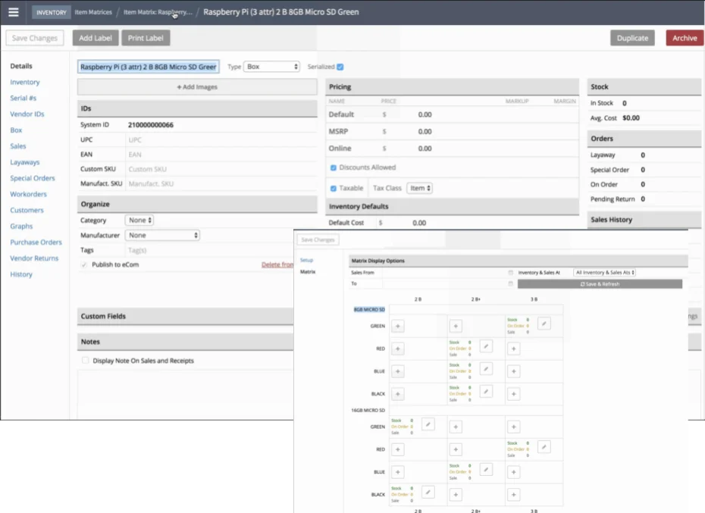This screenshot has height=513, width=705.
Task: Add 16GB Micro SD Black 2 B+ item
Action: click(x=456, y=495)
